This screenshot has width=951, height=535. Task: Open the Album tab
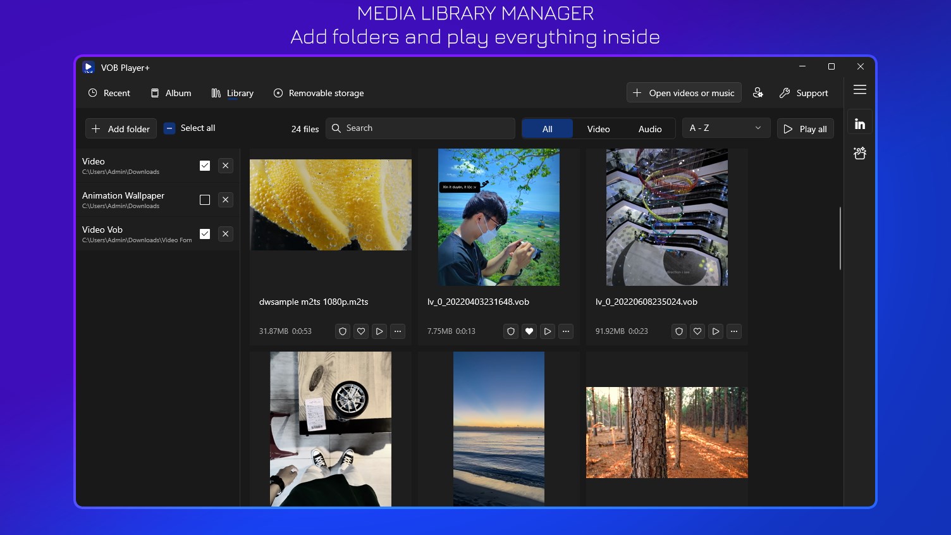coord(171,92)
